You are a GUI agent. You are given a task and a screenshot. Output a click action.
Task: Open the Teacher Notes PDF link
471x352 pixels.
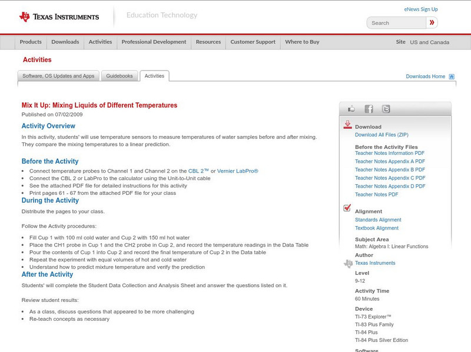point(376,195)
